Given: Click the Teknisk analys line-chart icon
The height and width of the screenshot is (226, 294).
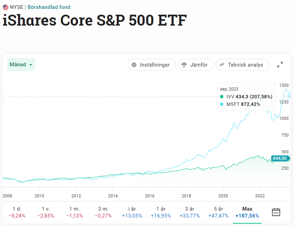Looking at the screenshot, I should pyautogui.click(x=222, y=65).
